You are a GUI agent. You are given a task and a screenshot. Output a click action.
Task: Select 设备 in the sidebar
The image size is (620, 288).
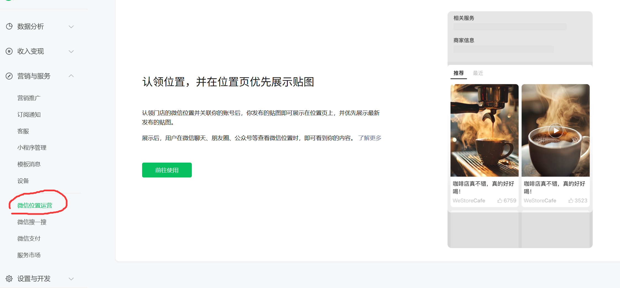pos(23,181)
